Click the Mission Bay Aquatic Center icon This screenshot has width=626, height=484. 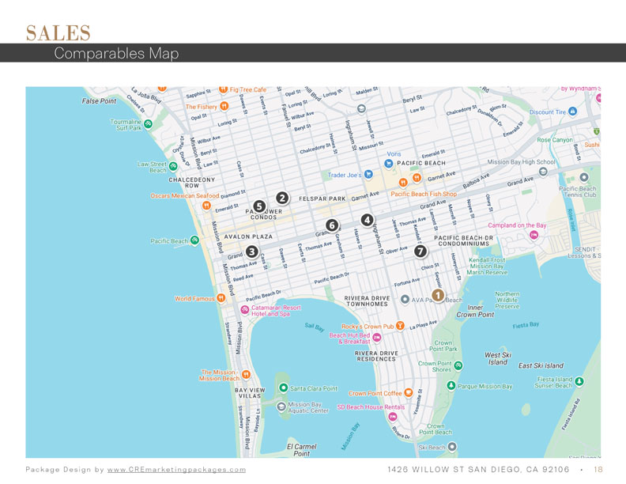281,406
